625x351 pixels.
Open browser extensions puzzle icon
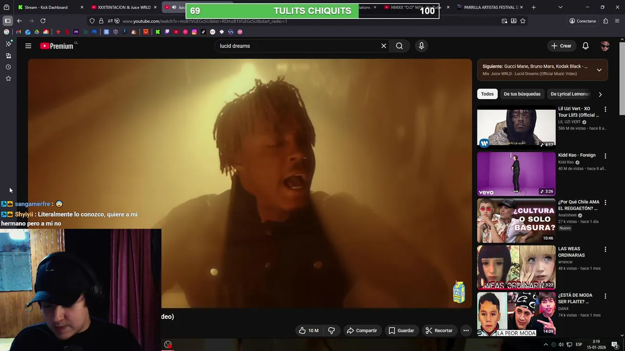605,21
